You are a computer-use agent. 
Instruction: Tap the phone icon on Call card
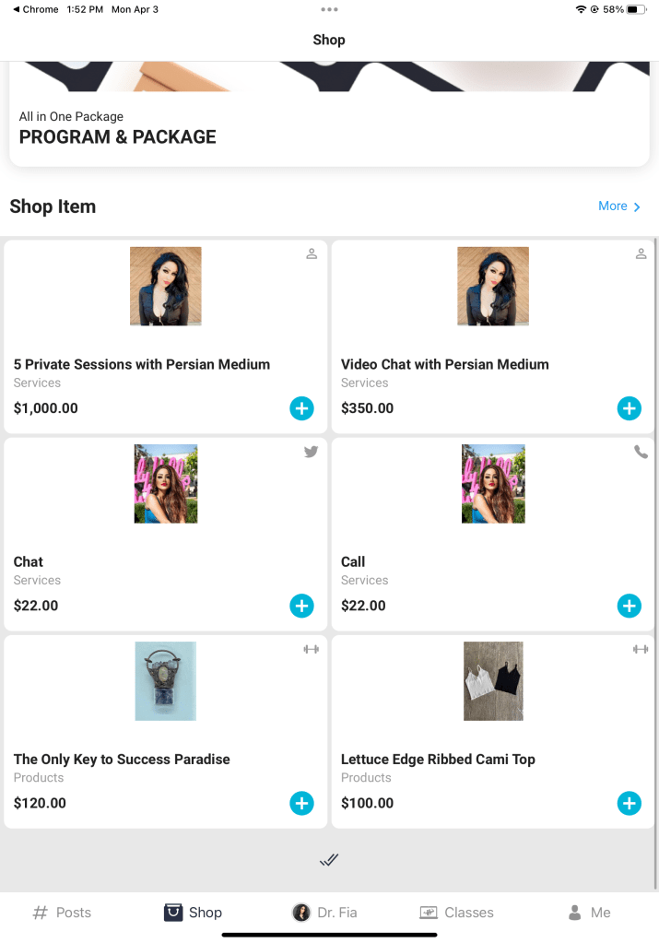641,452
